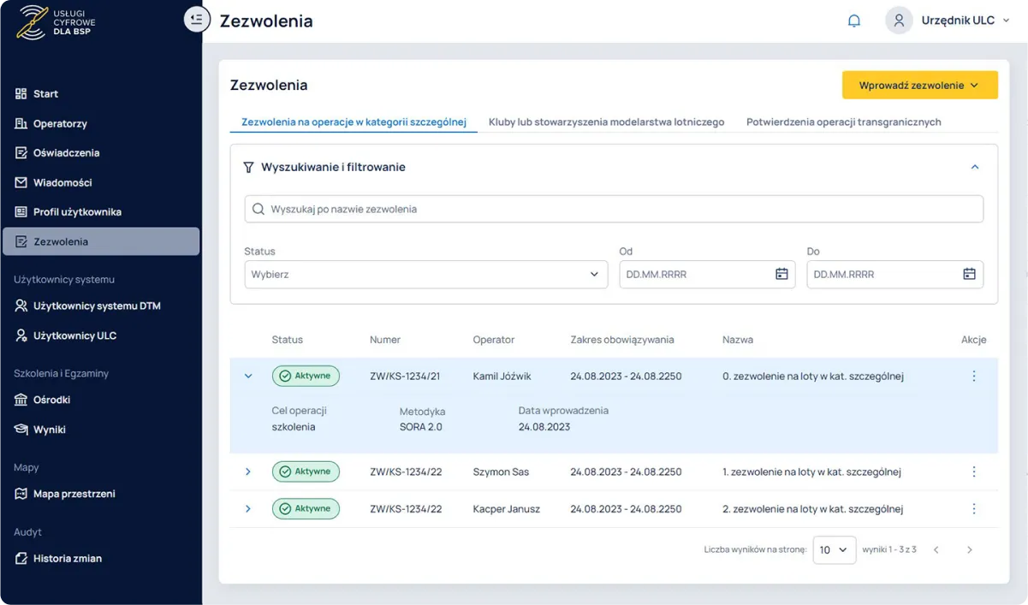Expand the Kacper Janusz permit row
This screenshot has height=605, width=1028.
click(x=247, y=508)
